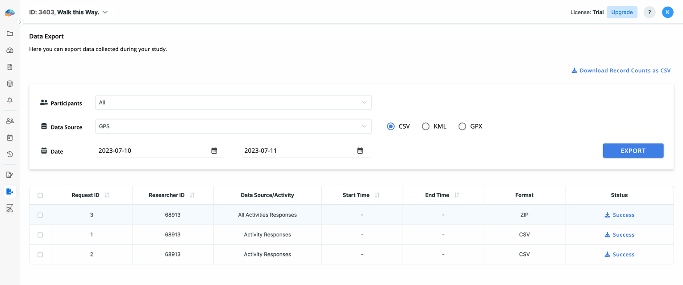Open the database data sources sidebar icon

pyautogui.click(x=10, y=84)
